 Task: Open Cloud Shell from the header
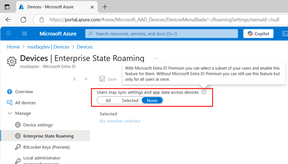(x=285, y=34)
